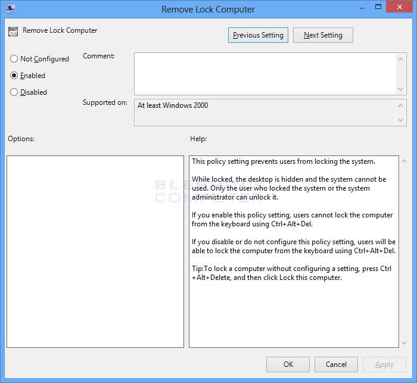417x383 pixels.
Task: Click the greyed-out Apply button
Action: tap(384, 365)
